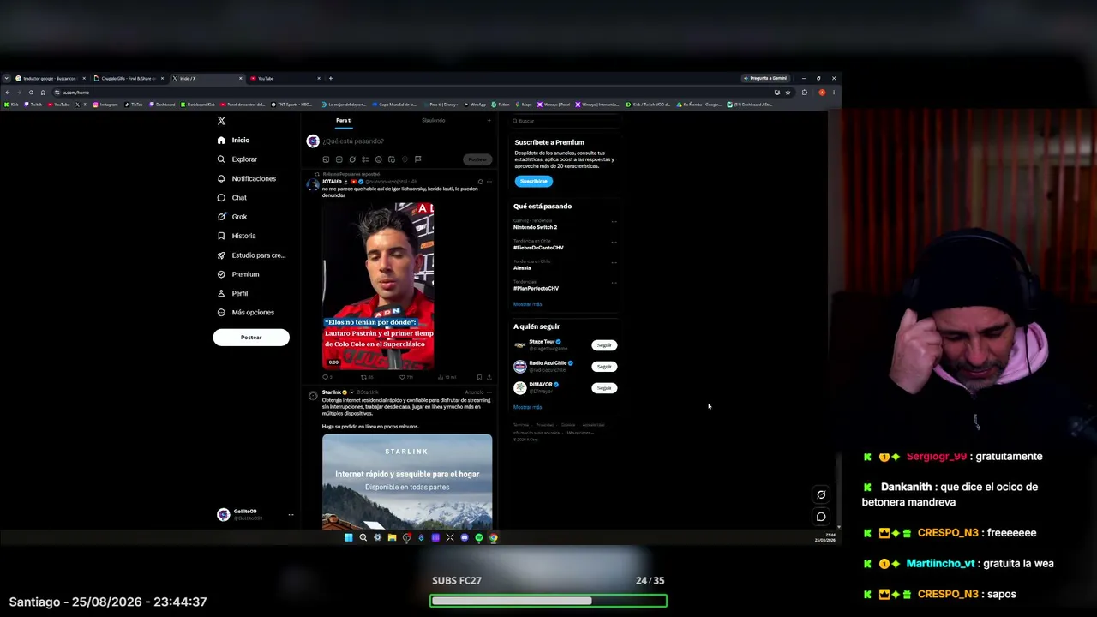
Task: Click Mostrar más under trends list
Action: [527, 304]
